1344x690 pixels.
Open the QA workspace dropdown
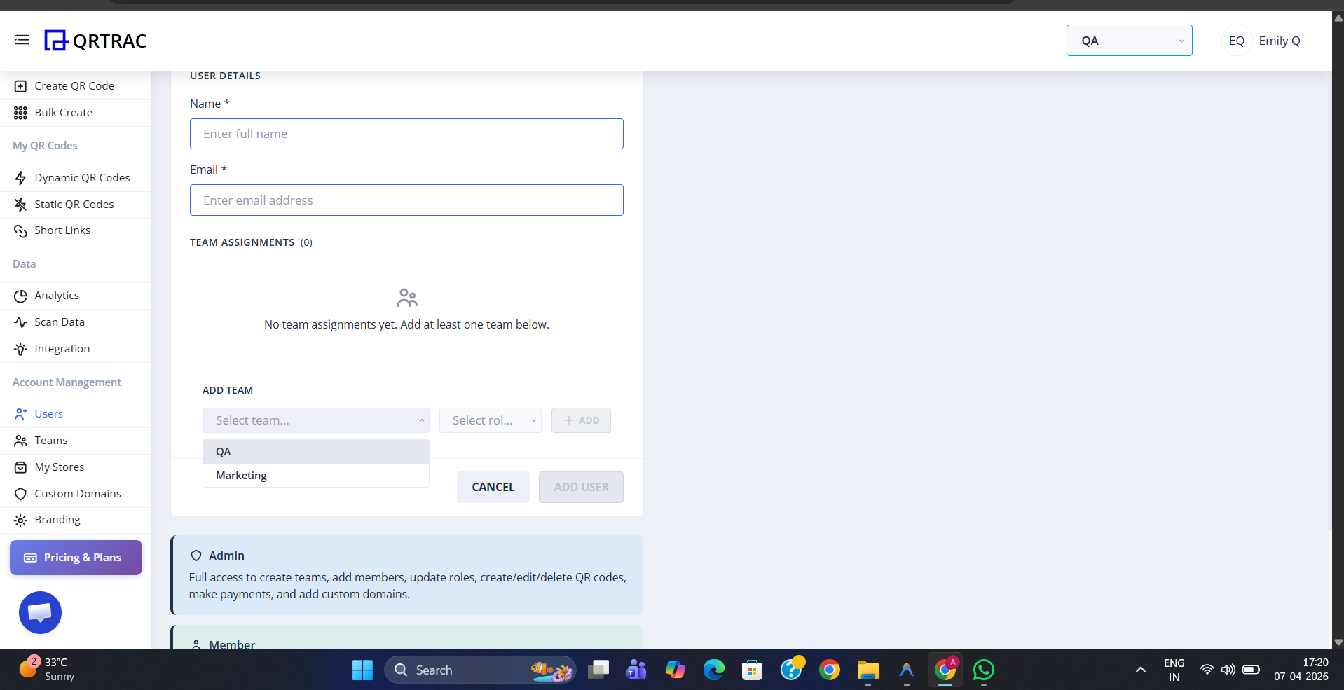point(1128,40)
